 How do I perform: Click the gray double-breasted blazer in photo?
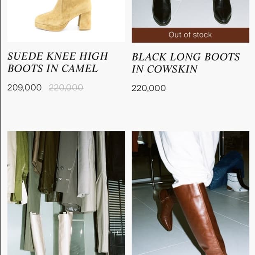click(x=67, y=169)
